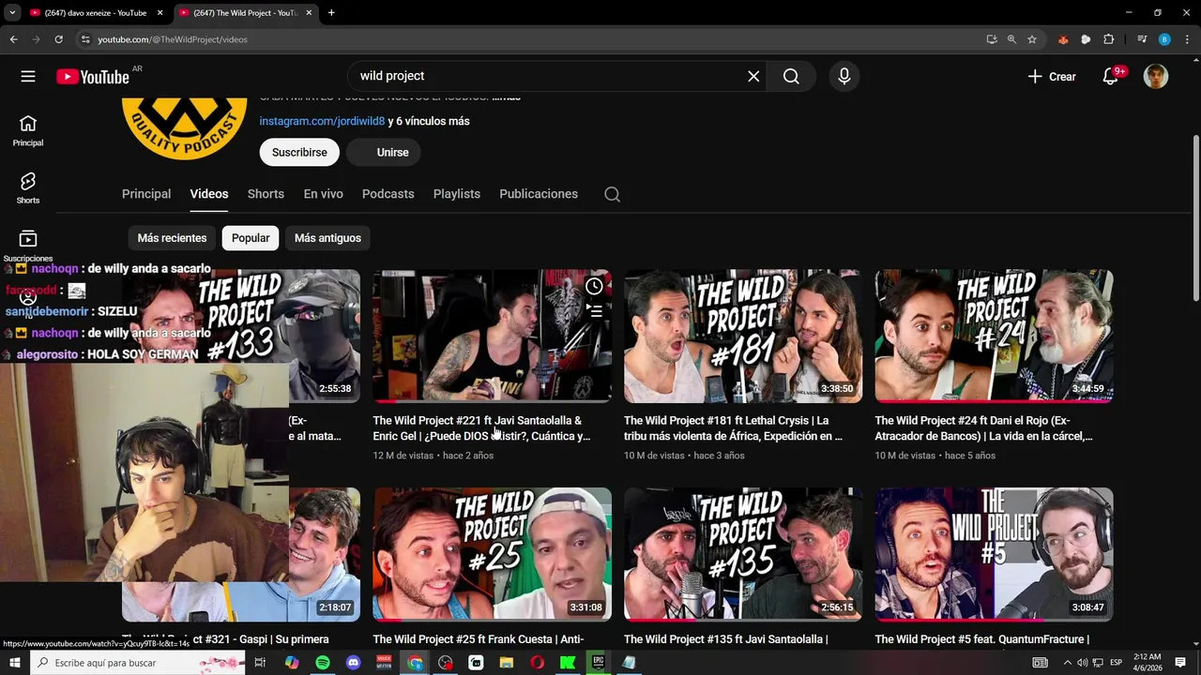The width and height of the screenshot is (1201, 675).
Task: Open Epic Games Launcher from the taskbar
Action: click(598, 663)
